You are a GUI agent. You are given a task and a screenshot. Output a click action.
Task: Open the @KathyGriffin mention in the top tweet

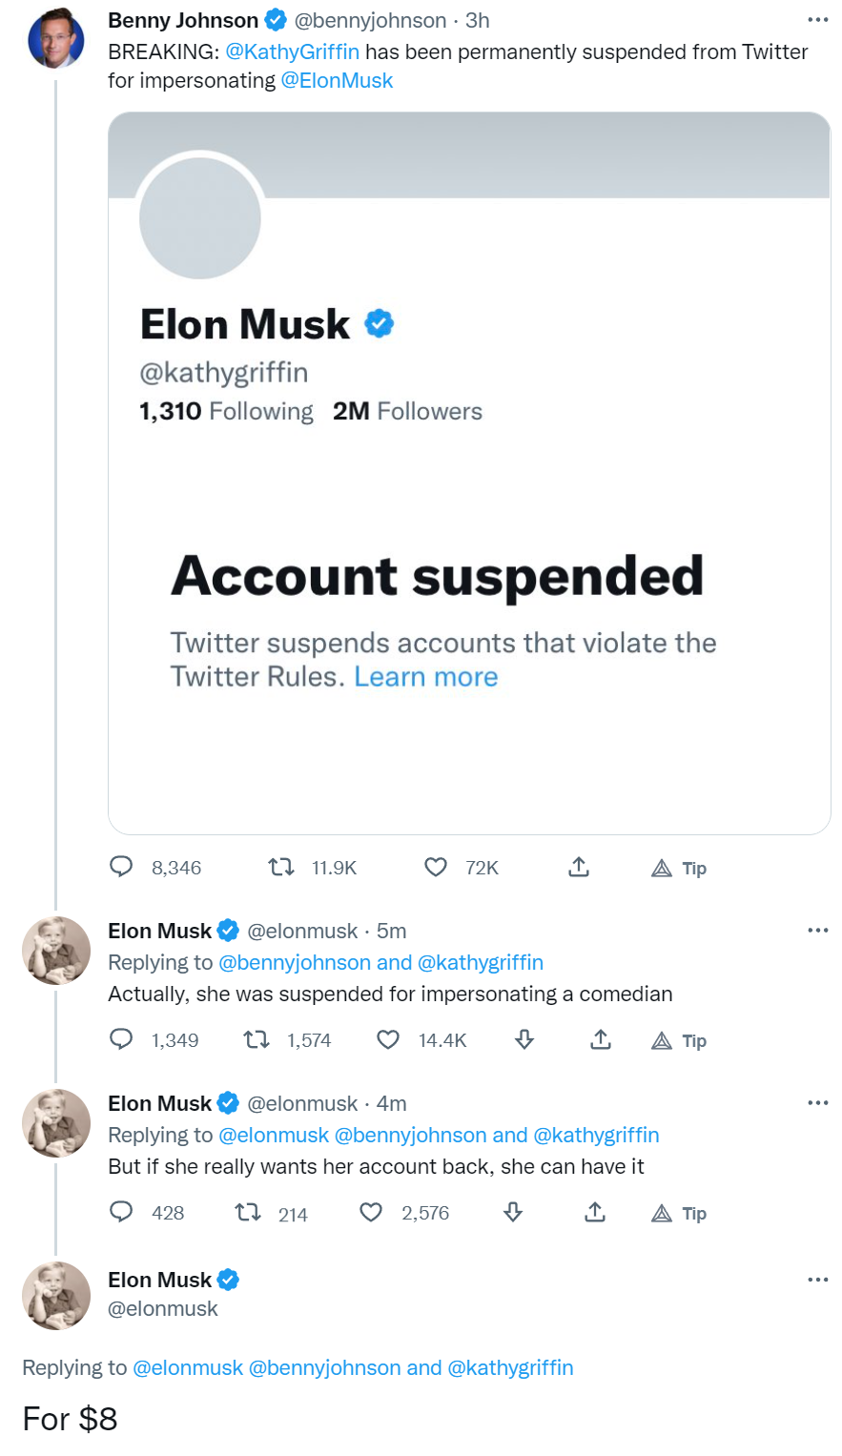coord(292,51)
